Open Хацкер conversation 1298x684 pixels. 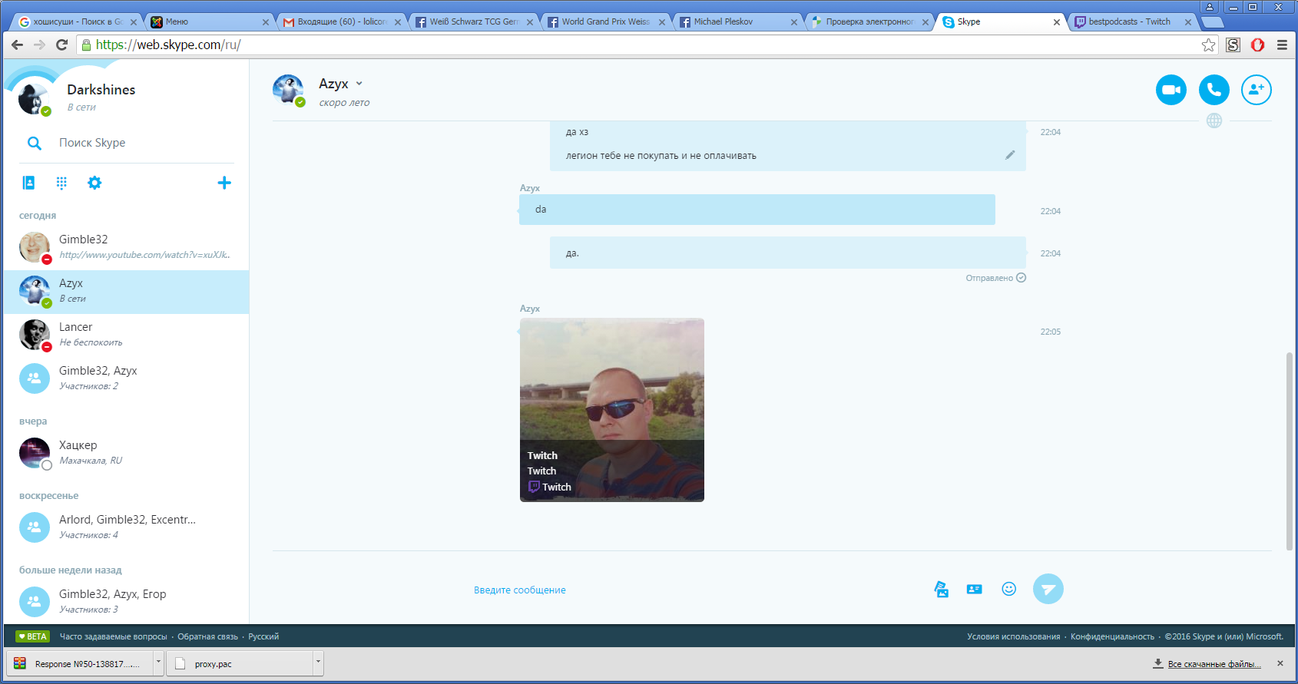click(126, 453)
